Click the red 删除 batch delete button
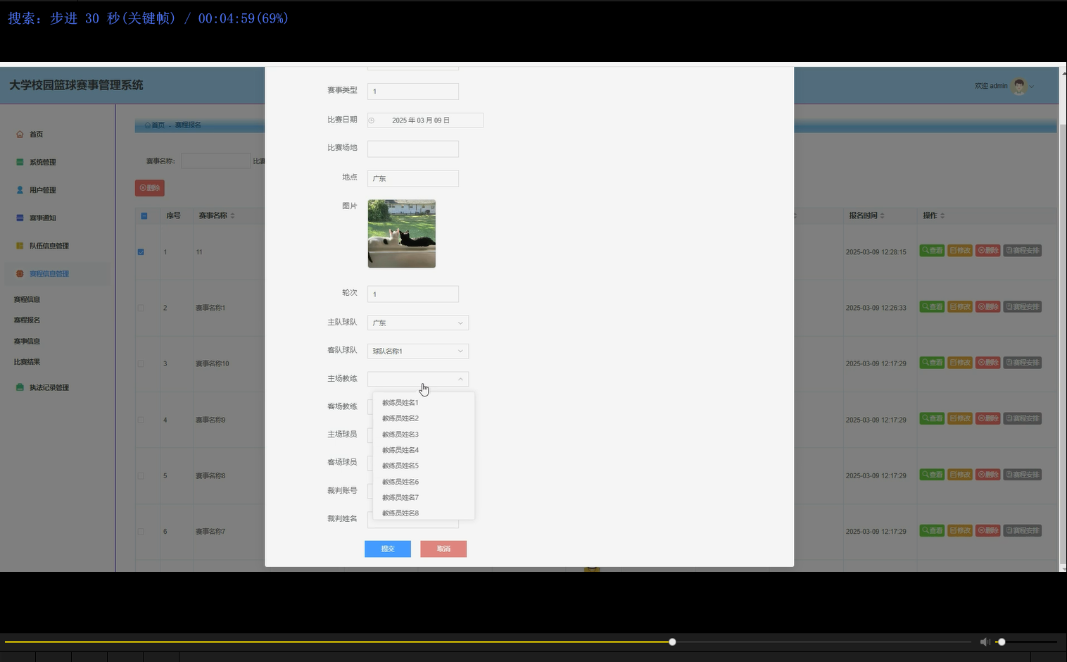1067x662 pixels. (149, 188)
